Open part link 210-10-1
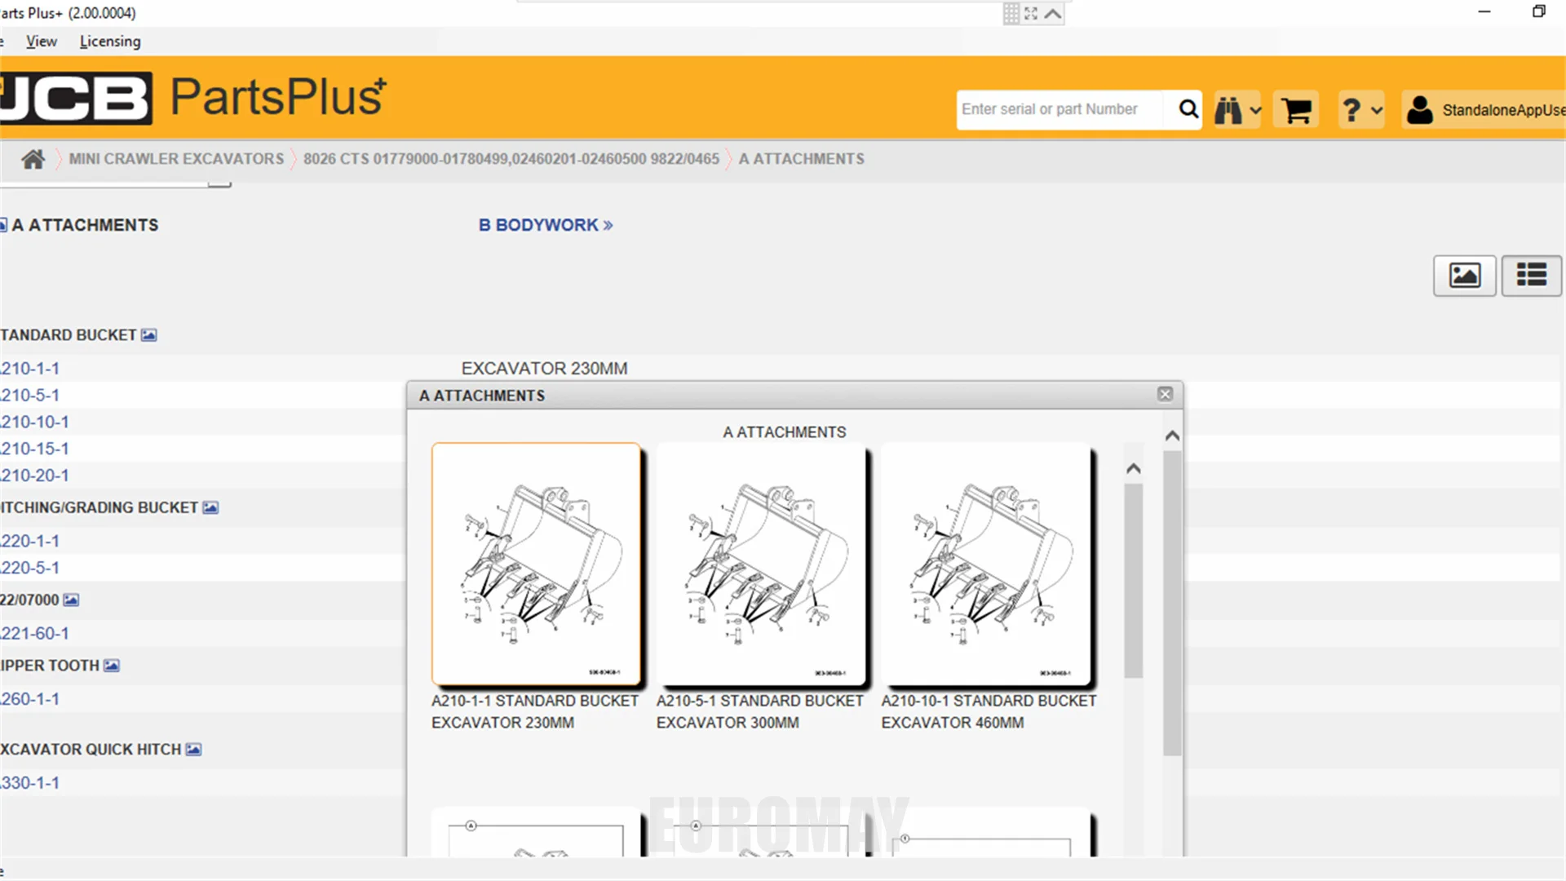The height and width of the screenshot is (881, 1566). [x=34, y=422]
